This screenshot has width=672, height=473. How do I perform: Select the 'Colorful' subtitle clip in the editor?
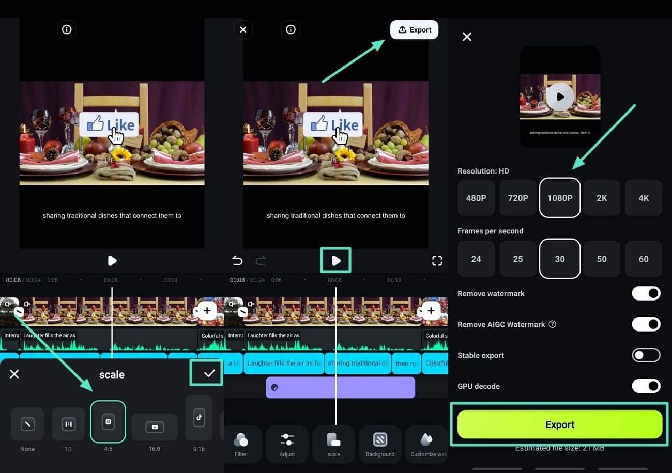pyautogui.click(x=435, y=363)
